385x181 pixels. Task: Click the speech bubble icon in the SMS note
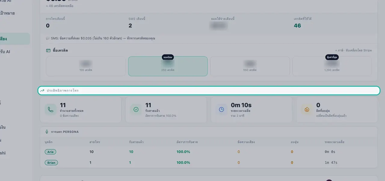click(48, 38)
